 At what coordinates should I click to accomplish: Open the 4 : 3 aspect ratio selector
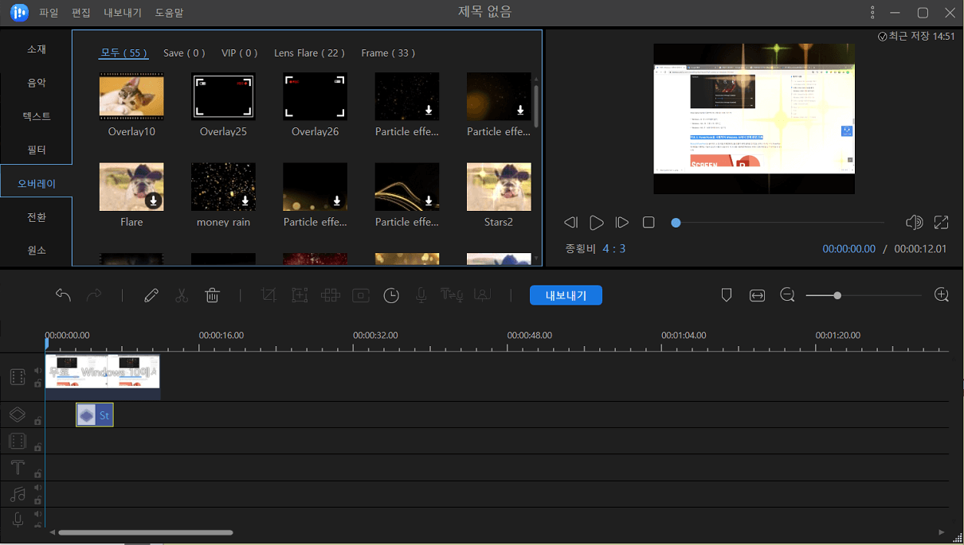click(613, 249)
